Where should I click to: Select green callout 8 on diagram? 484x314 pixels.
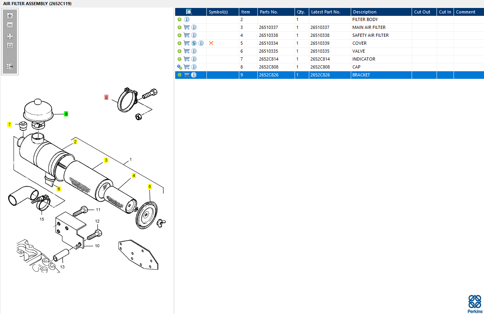coord(66,114)
